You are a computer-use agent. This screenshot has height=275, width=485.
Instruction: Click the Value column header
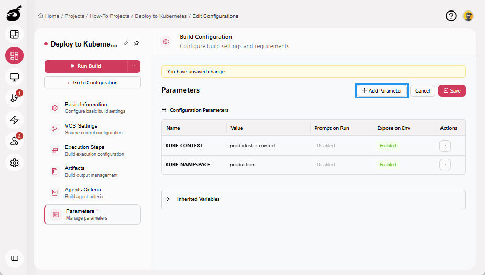237,128
